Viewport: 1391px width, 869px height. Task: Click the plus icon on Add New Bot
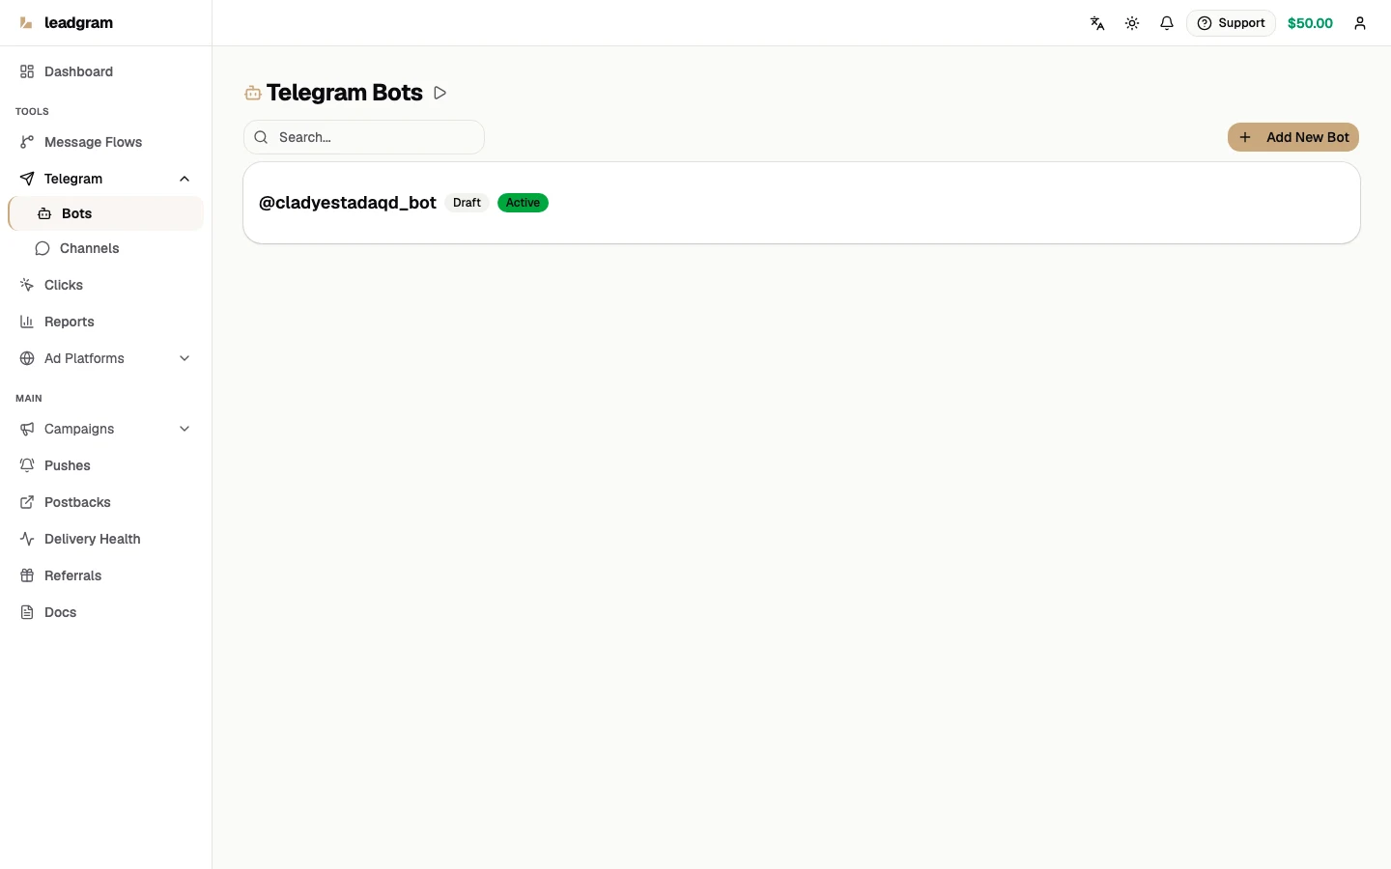click(x=1245, y=137)
